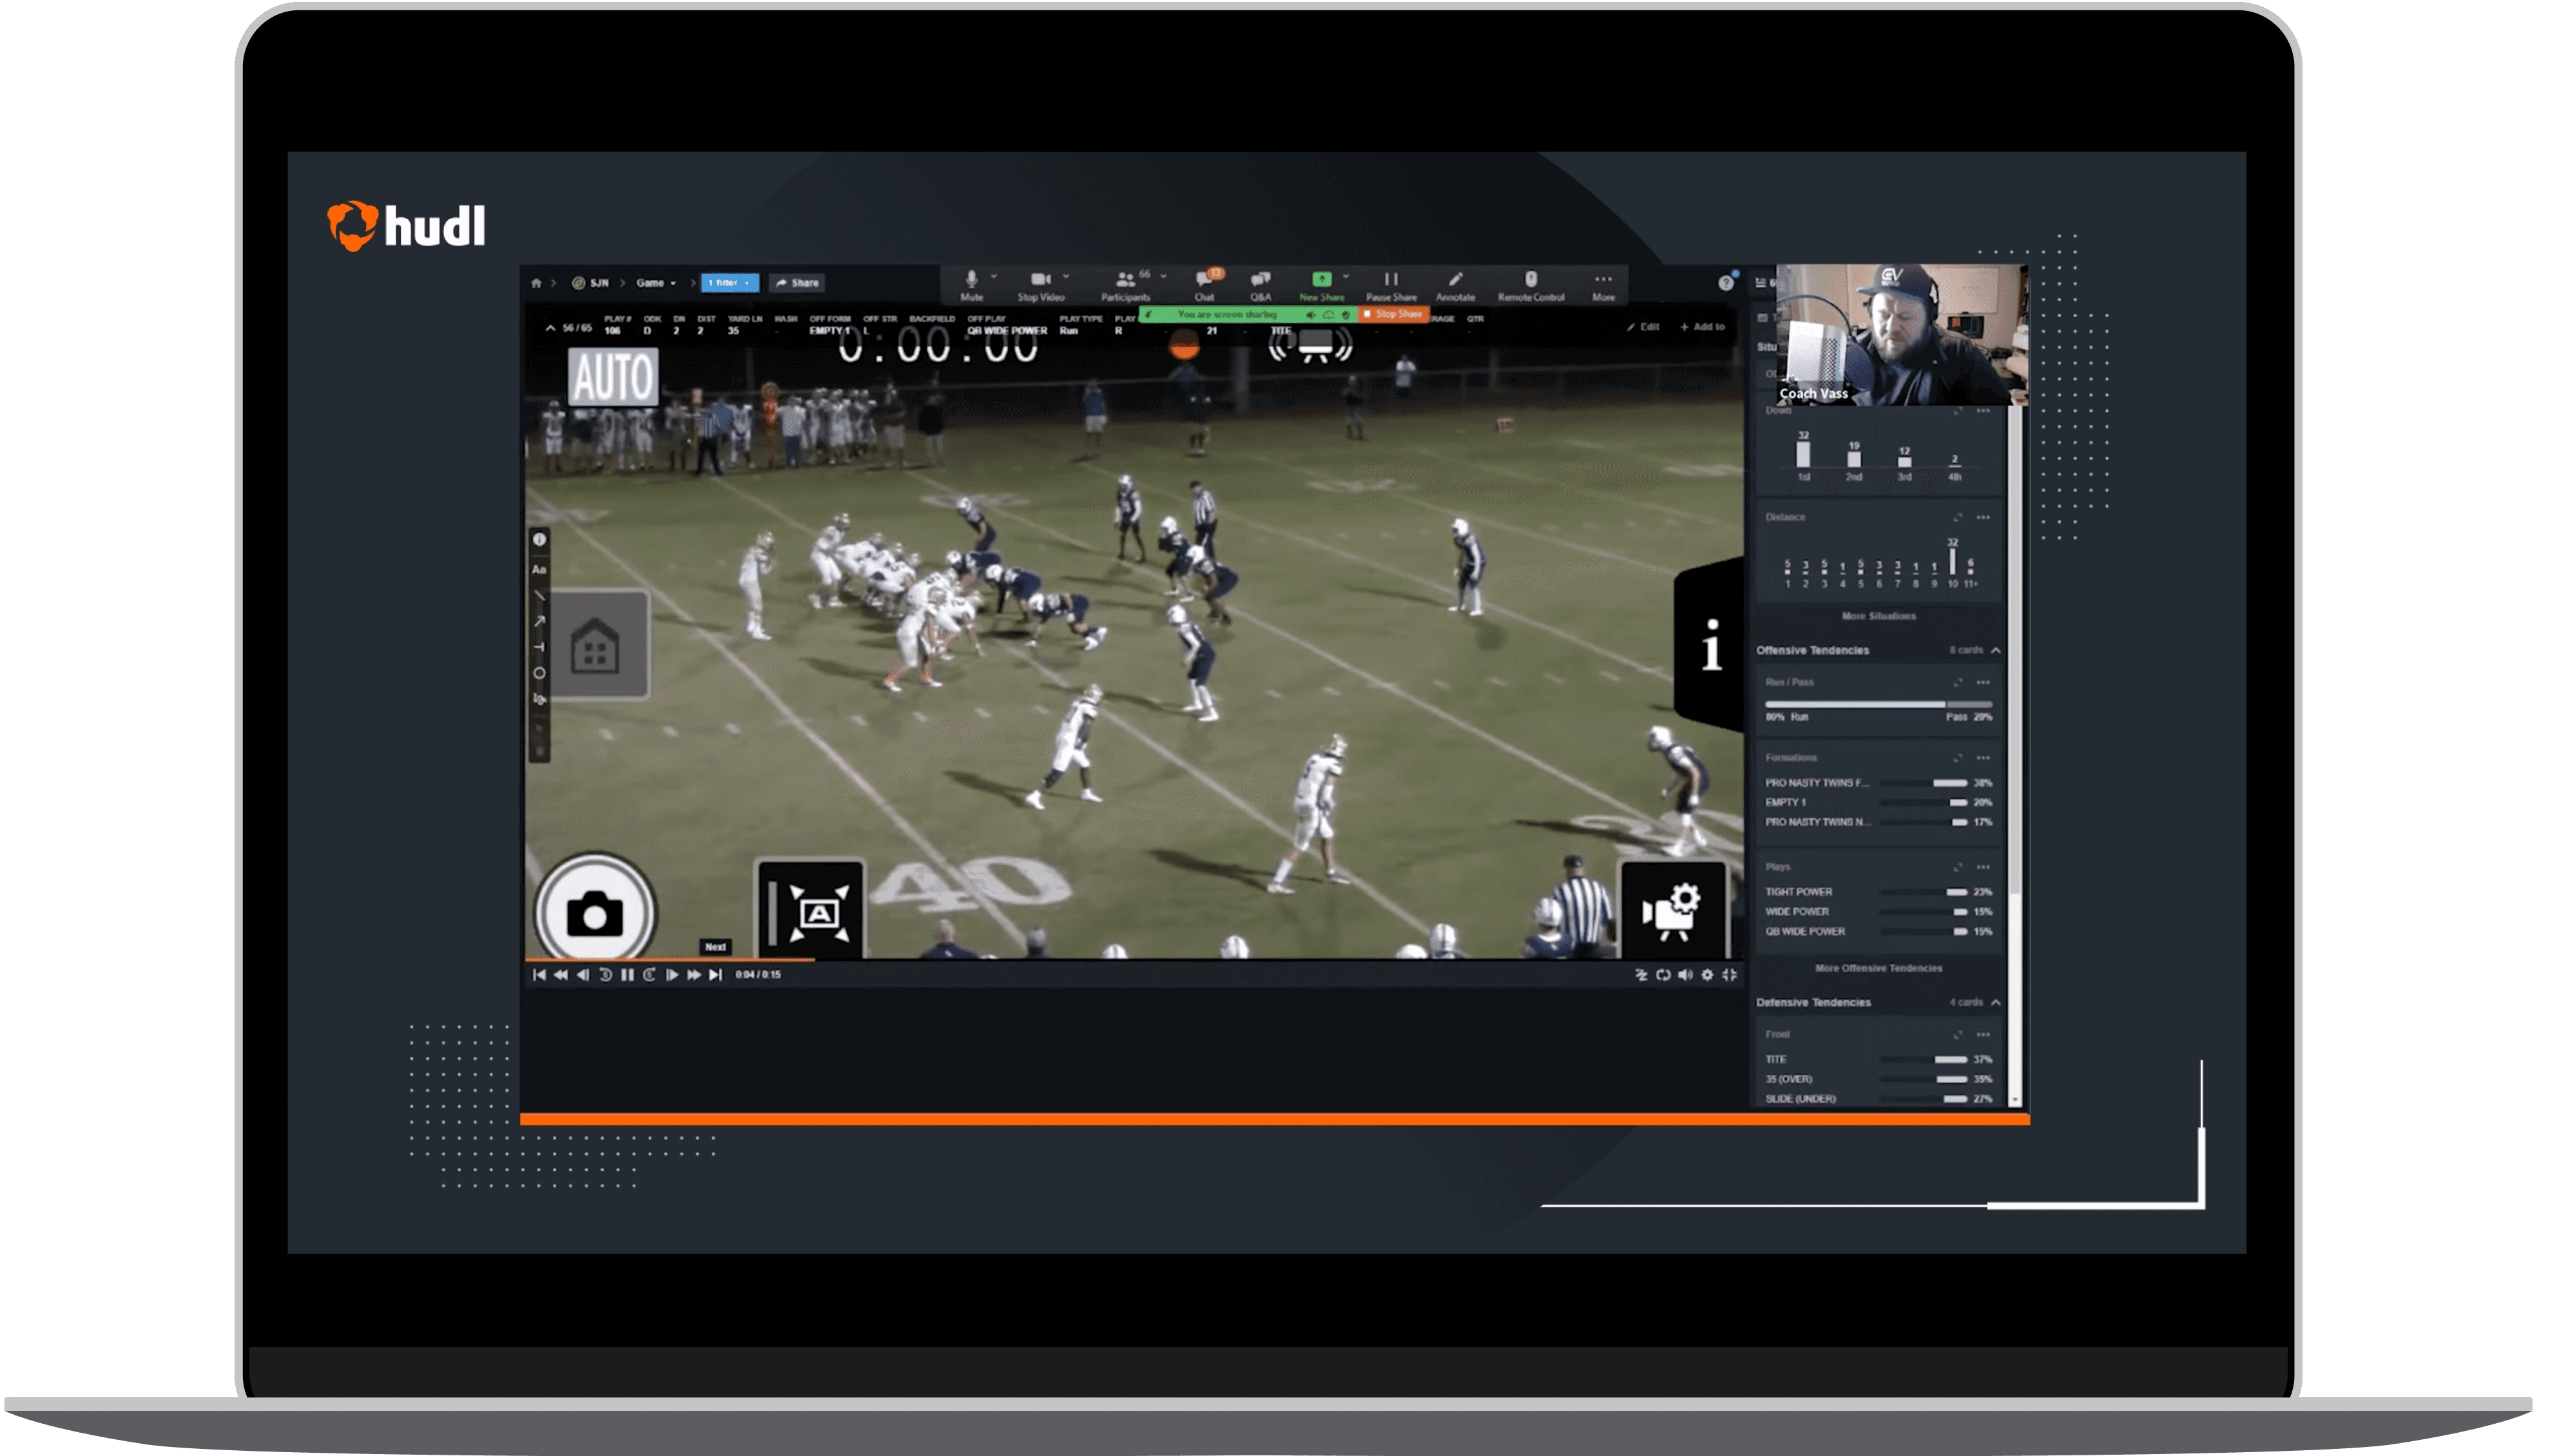2568x1456 pixels.
Task: Open Plays card options menu
Action: [1984, 867]
